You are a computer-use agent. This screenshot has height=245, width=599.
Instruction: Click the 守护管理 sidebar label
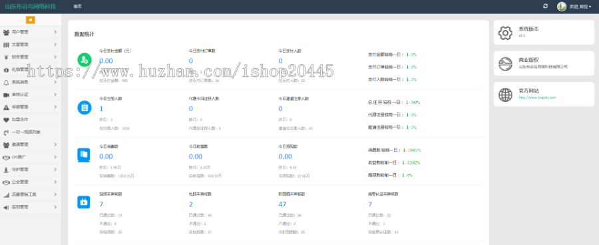point(20,170)
